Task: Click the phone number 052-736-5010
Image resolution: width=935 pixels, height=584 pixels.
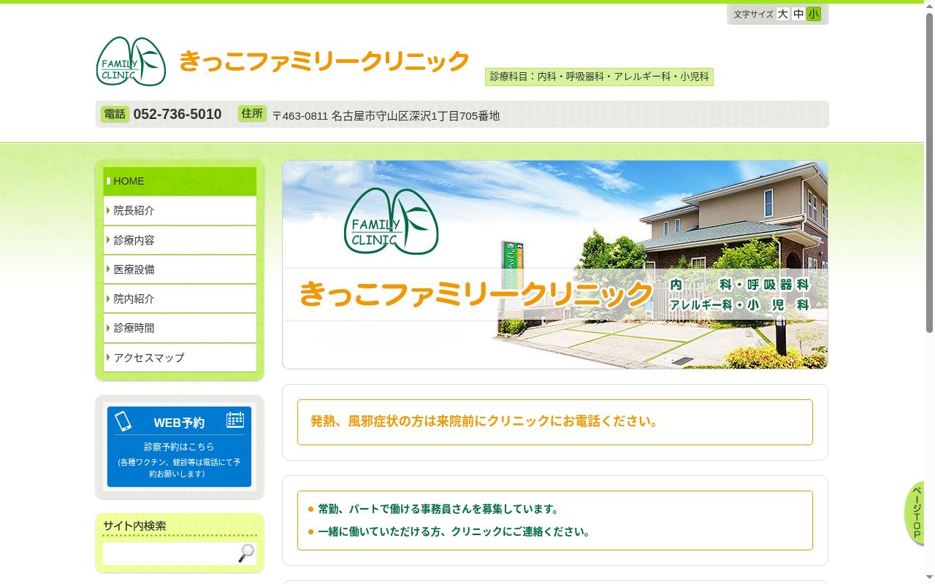Action: [x=178, y=115]
